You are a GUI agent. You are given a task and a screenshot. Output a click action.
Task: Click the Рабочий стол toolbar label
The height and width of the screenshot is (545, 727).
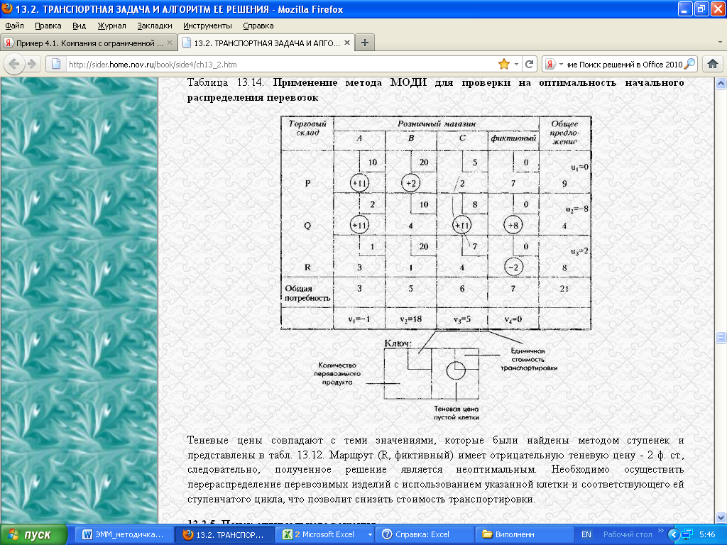click(x=628, y=534)
